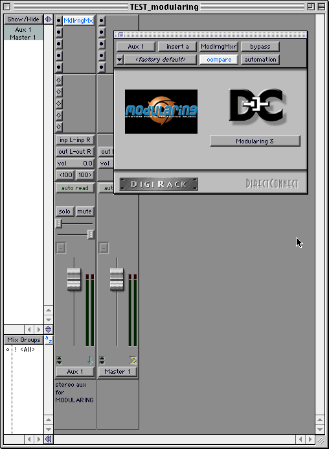
Task: Click the plug-in target icon in title bar
Action: click(120, 34)
